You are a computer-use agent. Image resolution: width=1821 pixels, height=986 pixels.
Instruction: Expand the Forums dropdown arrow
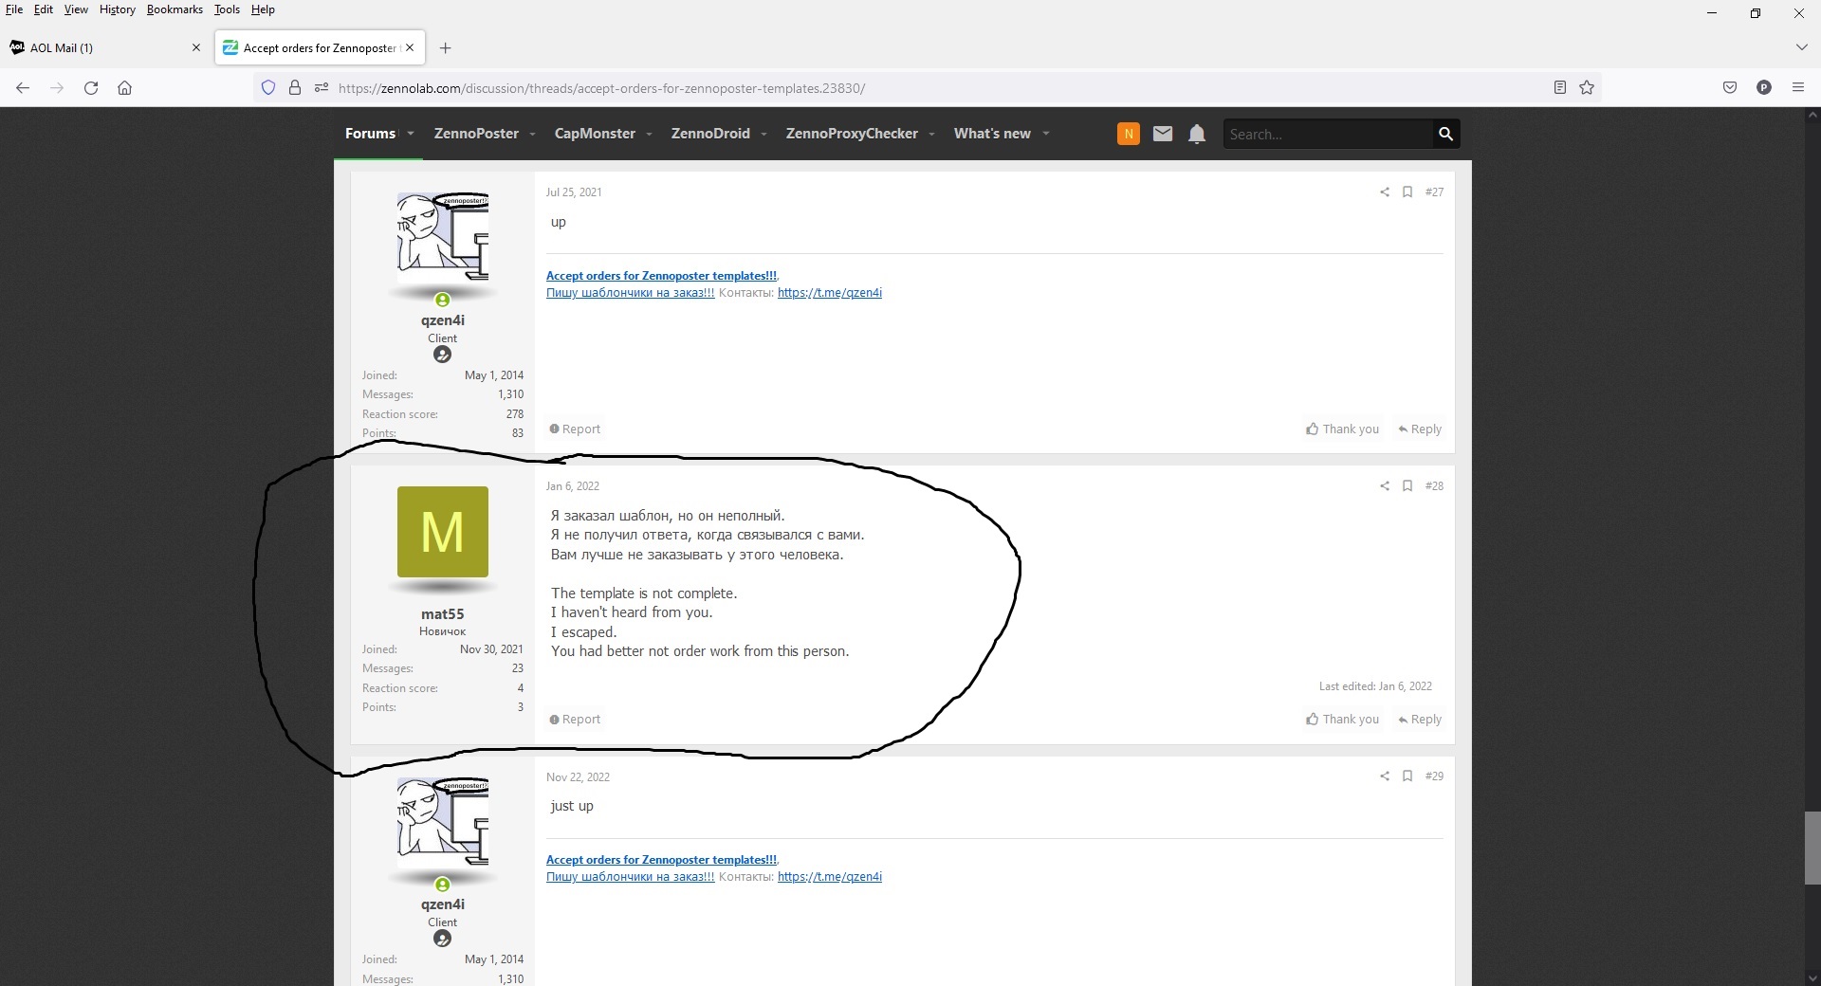tap(411, 135)
